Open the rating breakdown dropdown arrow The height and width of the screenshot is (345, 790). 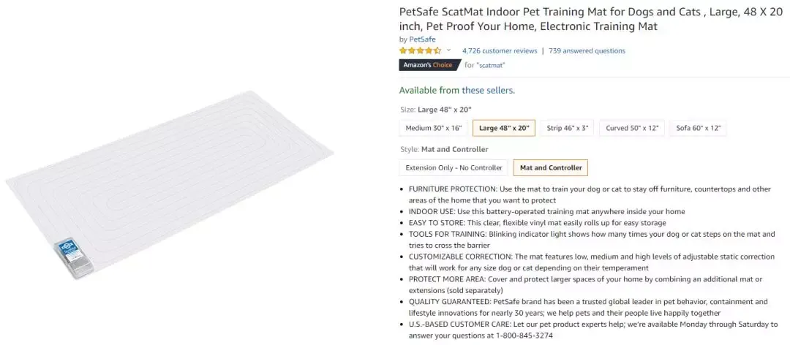(x=448, y=50)
